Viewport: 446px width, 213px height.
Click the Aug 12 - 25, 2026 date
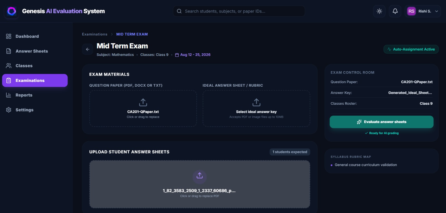[x=195, y=55]
